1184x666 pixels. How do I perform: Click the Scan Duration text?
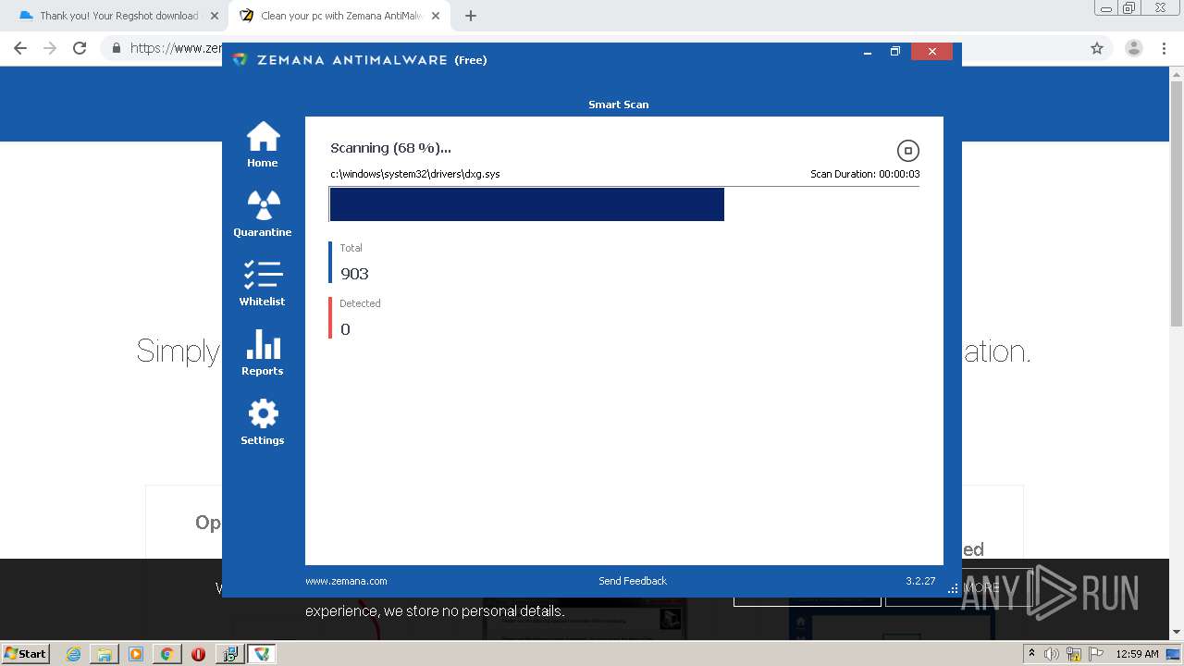865,174
